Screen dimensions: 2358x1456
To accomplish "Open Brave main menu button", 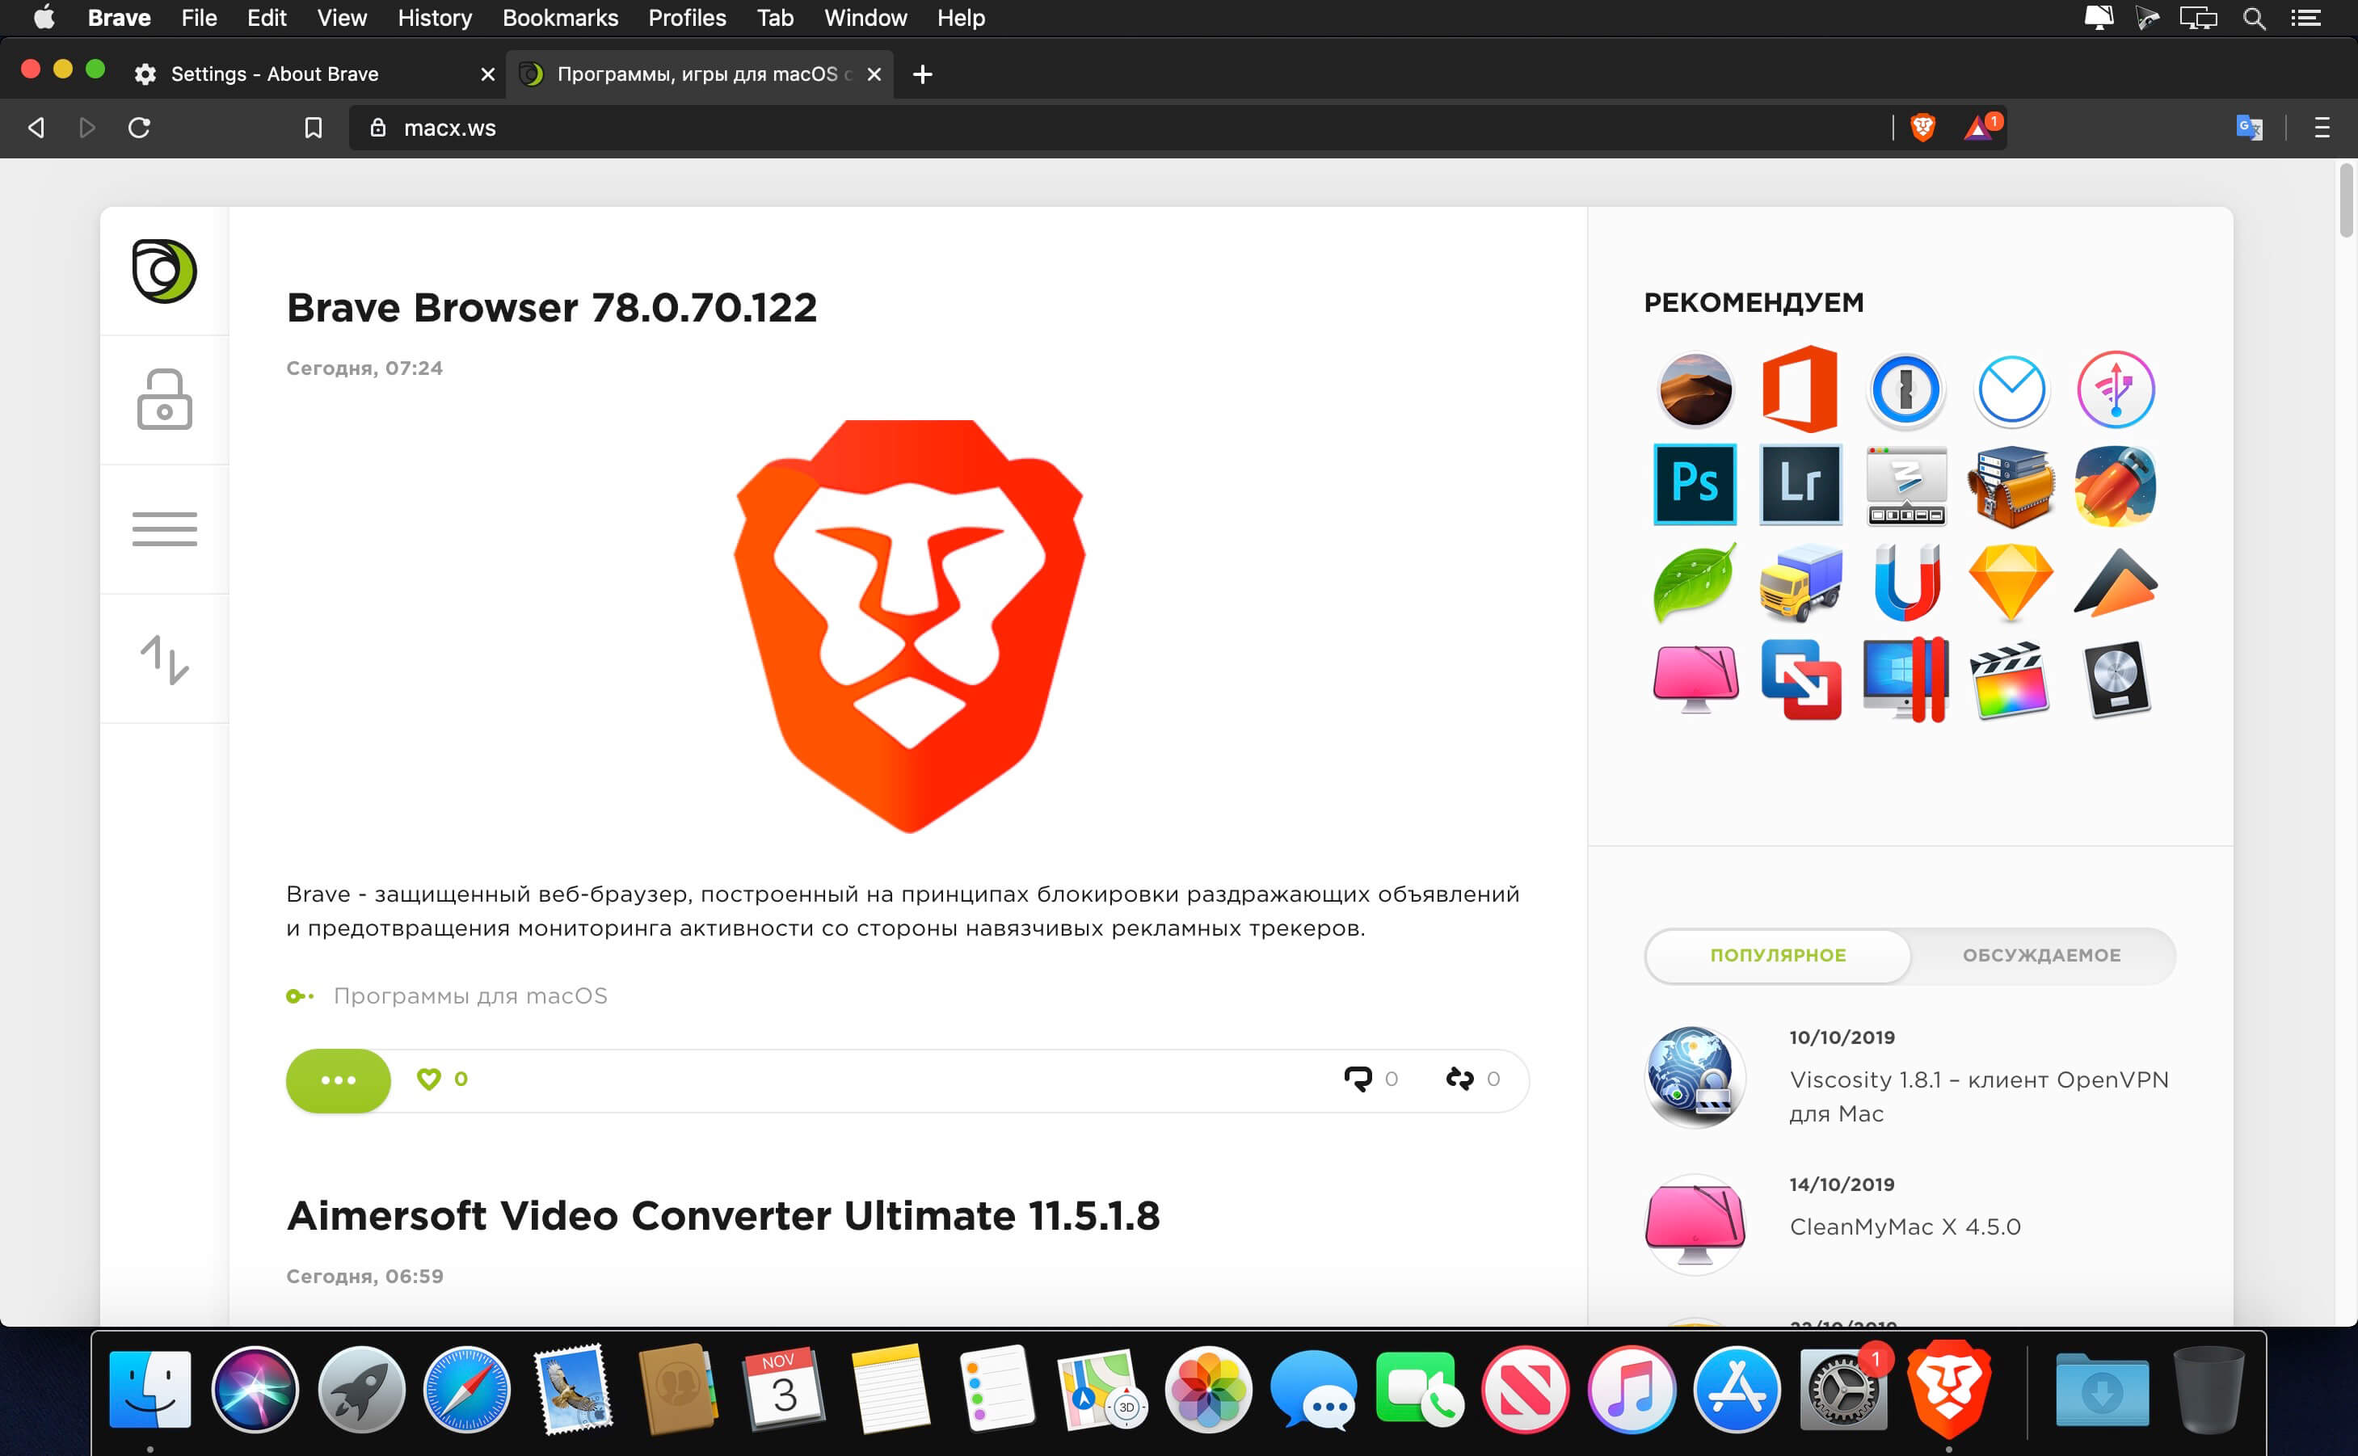I will point(2322,127).
